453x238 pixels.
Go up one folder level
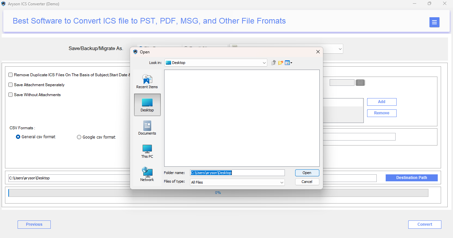[274, 63]
